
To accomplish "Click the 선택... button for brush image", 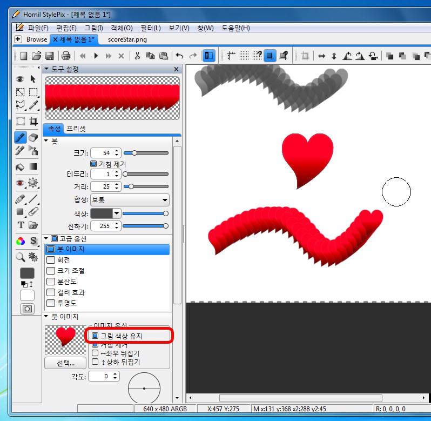I will click(65, 363).
